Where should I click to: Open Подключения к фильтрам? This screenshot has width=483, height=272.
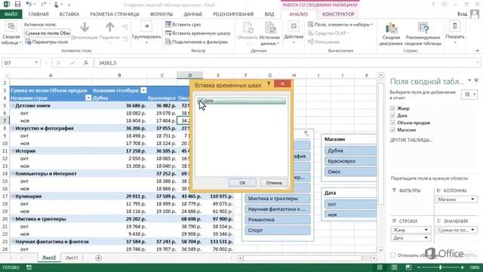(x=196, y=42)
